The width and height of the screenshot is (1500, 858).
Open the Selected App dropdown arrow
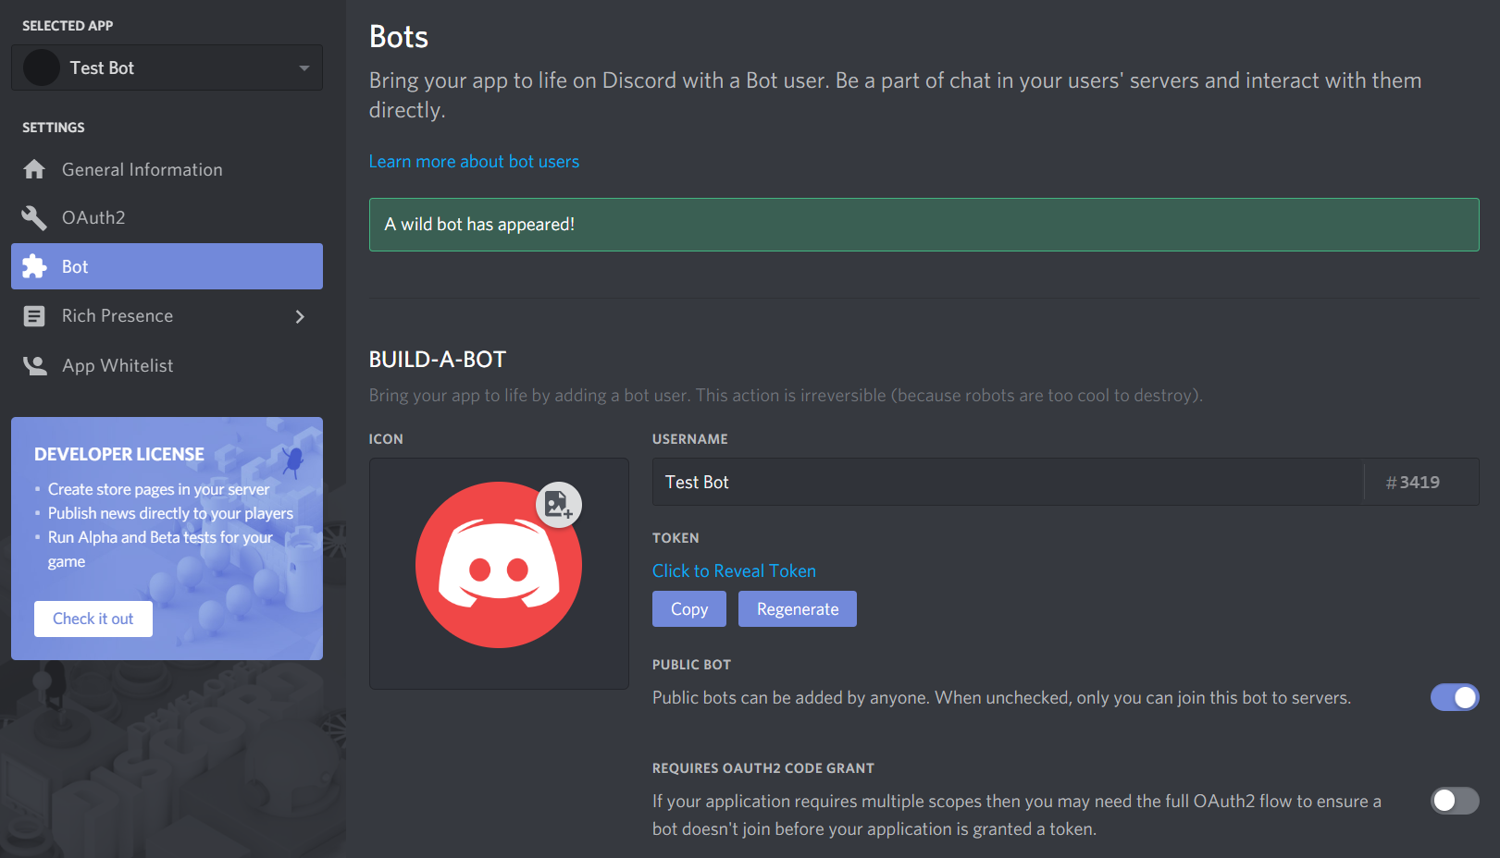point(304,68)
